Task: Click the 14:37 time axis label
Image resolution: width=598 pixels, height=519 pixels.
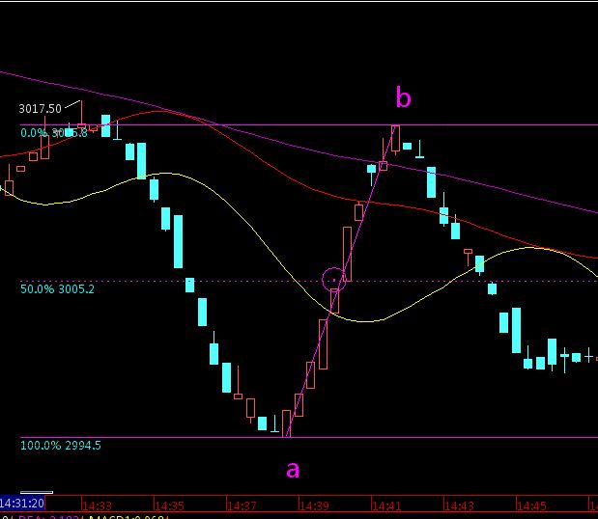Action: coord(242,506)
